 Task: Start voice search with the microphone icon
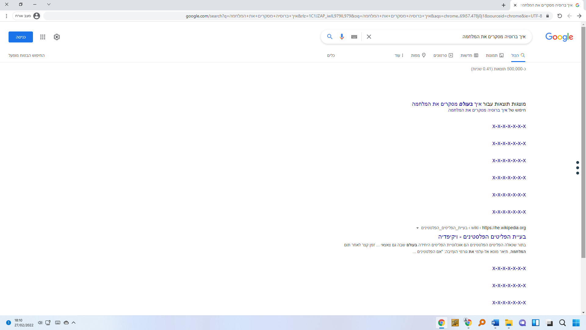pyautogui.click(x=342, y=37)
